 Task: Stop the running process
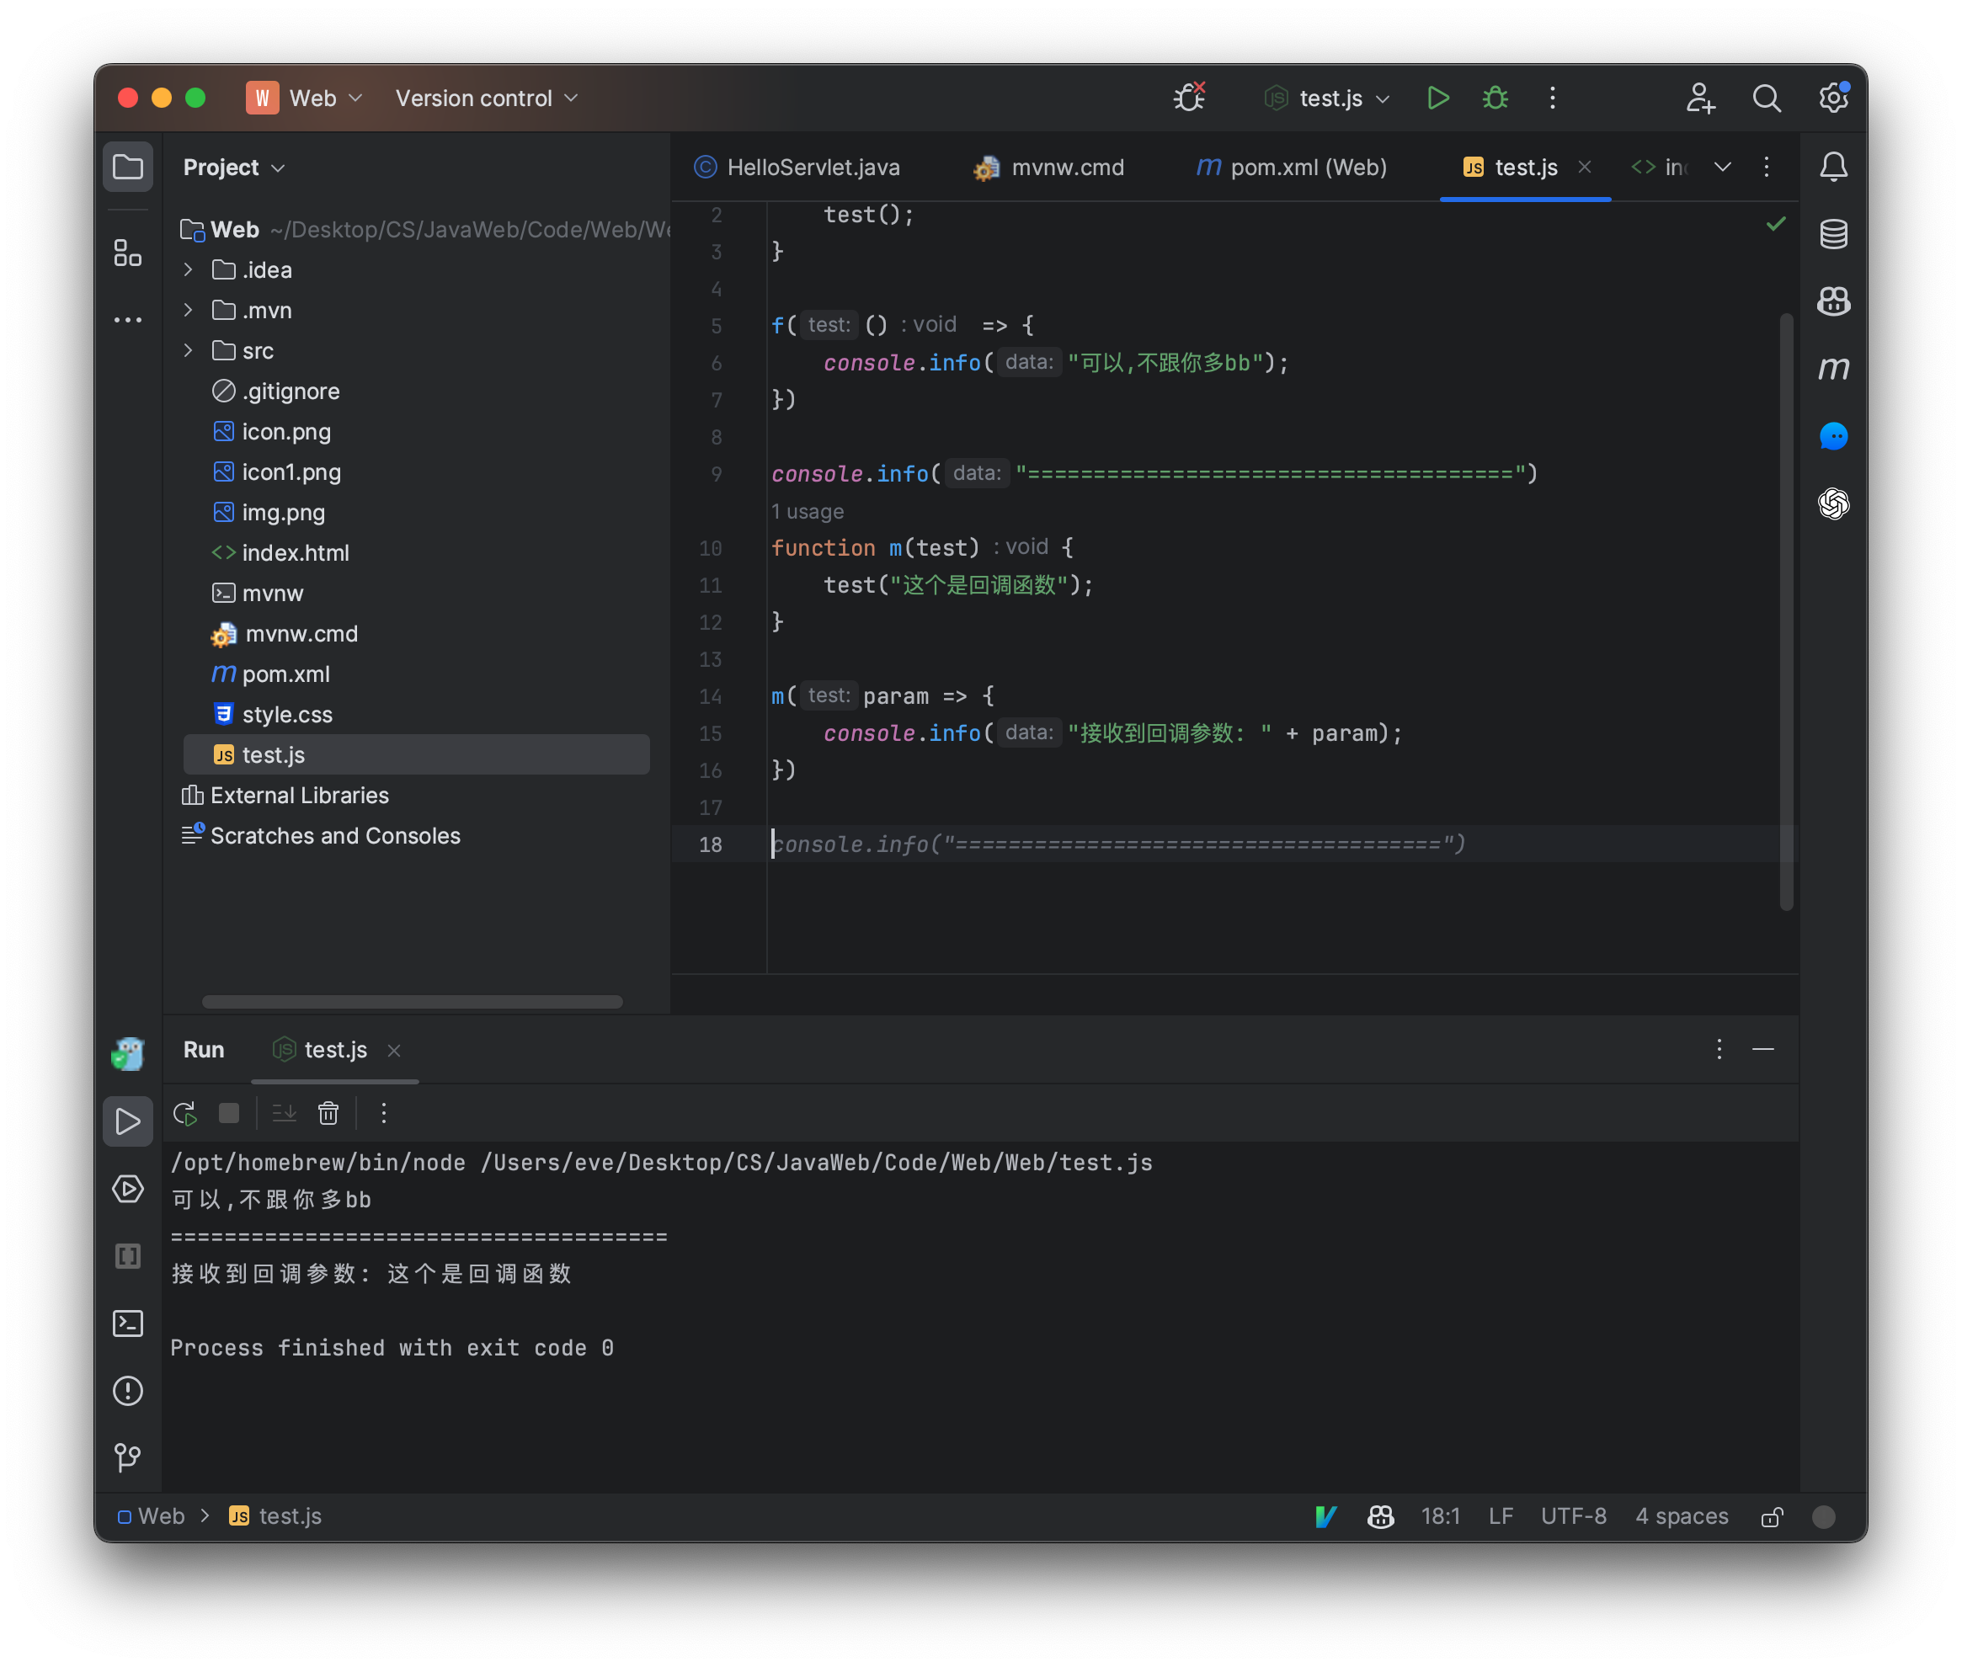pyautogui.click(x=229, y=1113)
